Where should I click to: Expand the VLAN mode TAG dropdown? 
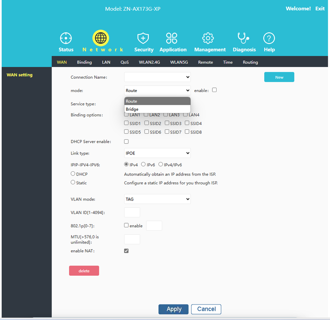coord(157,199)
